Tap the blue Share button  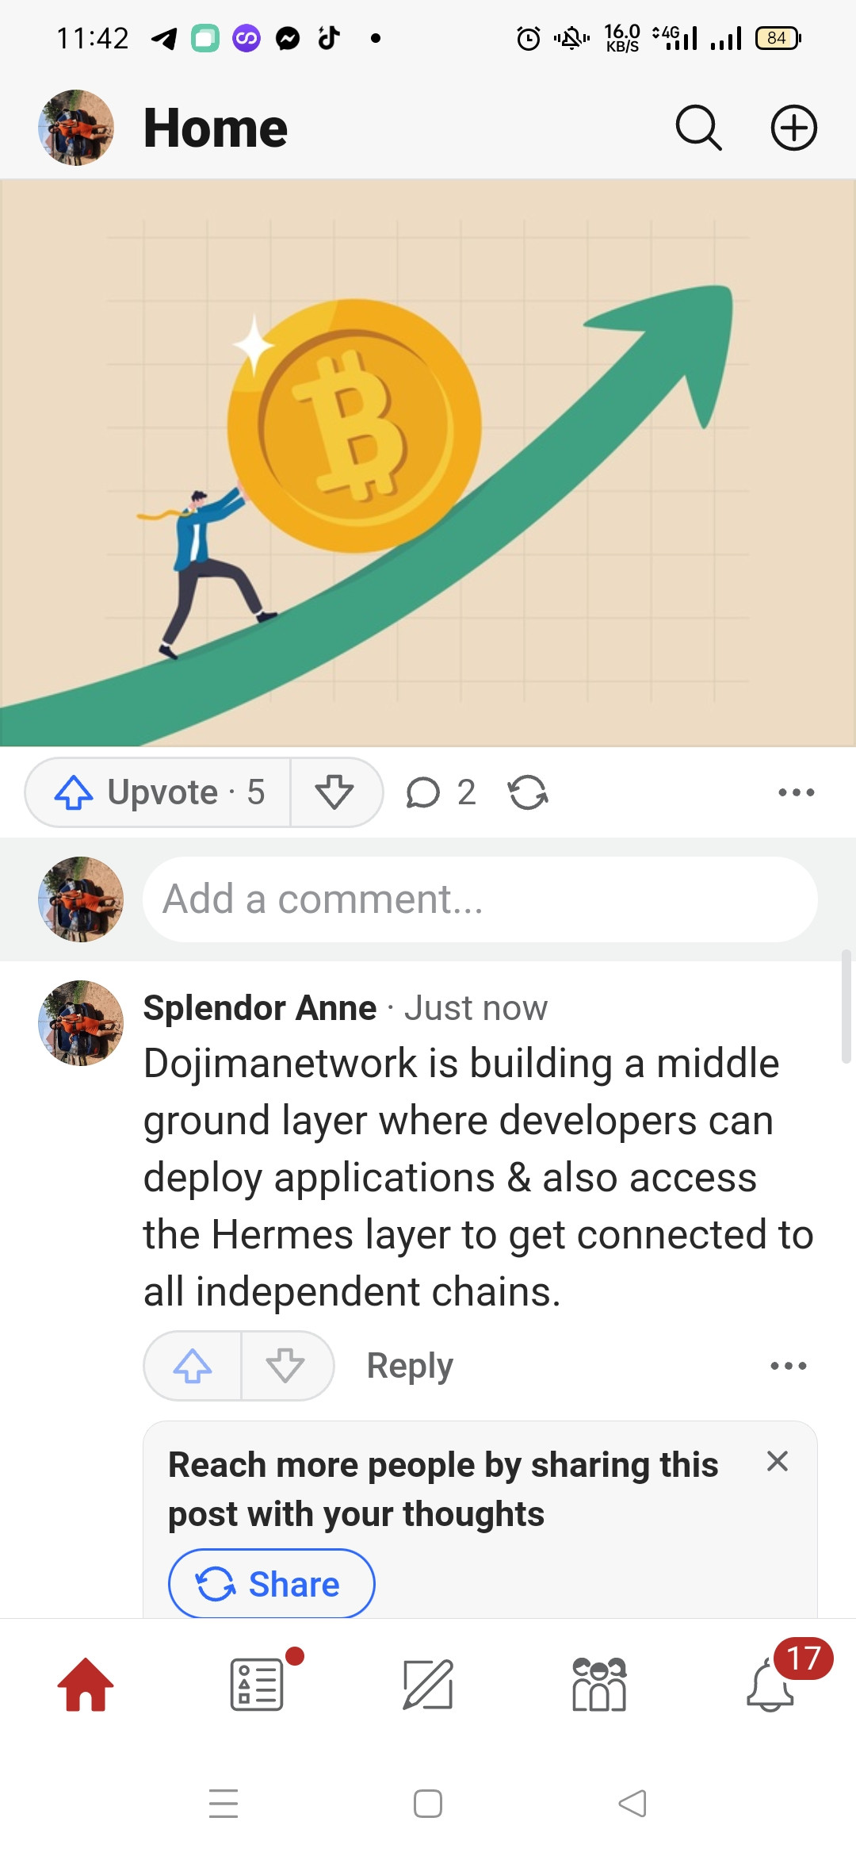coord(271,1584)
